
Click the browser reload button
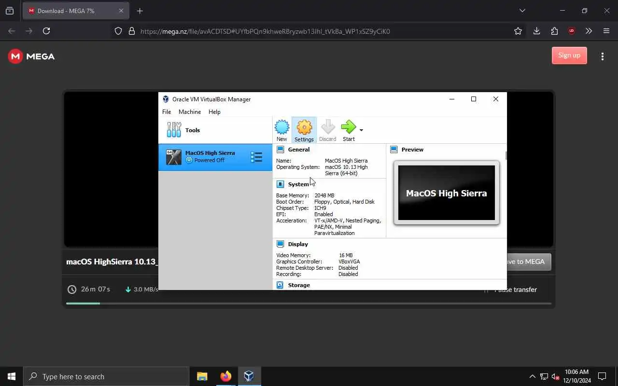tap(46, 31)
